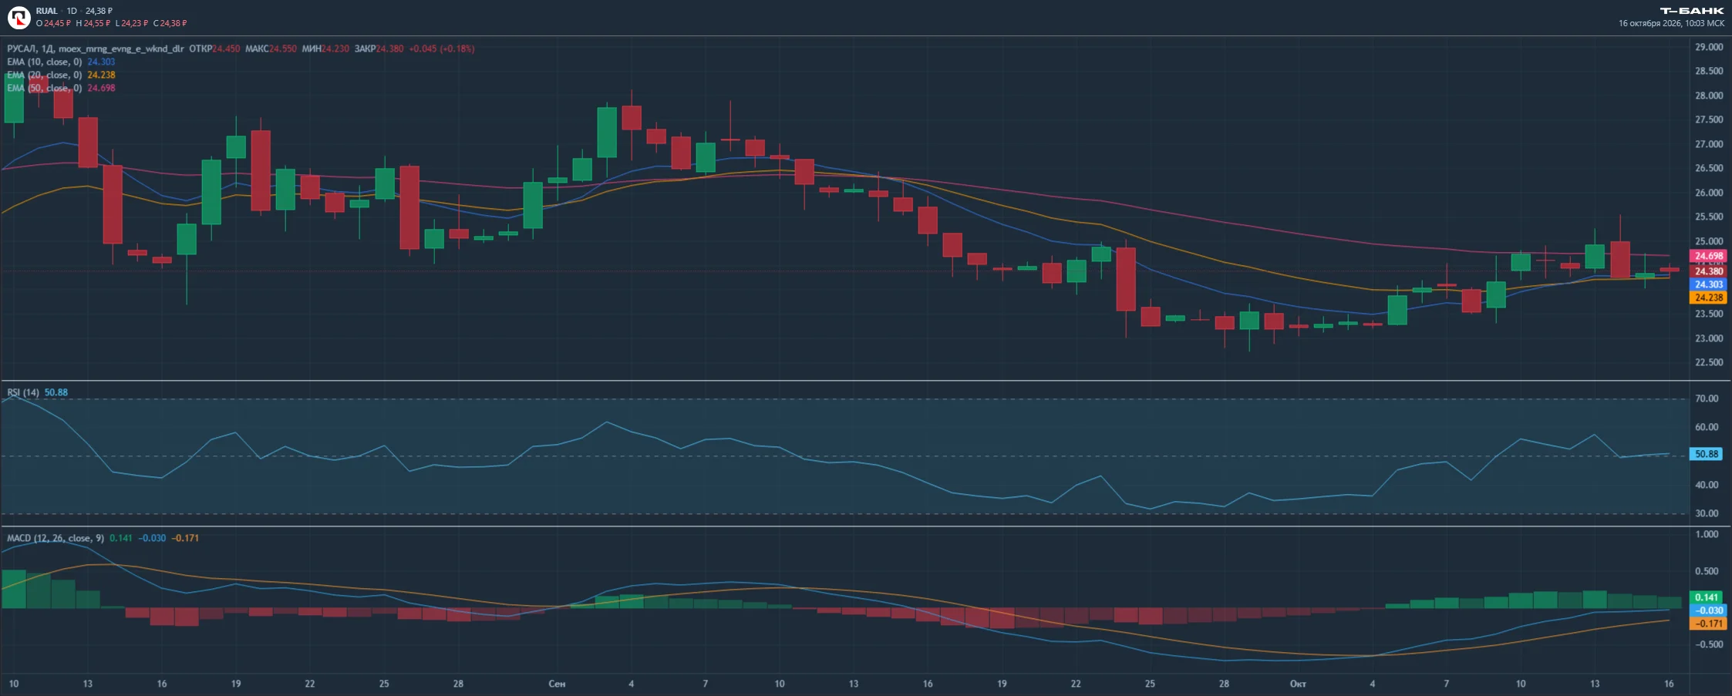Click the round RUAL logo icon

tap(19, 17)
